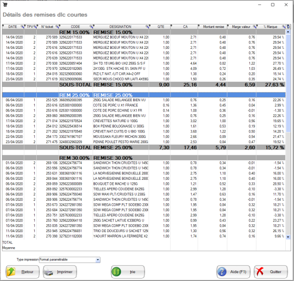The height and width of the screenshot is (281, 294).
Task: Click the CA column header
Action: tap(185, 26)
